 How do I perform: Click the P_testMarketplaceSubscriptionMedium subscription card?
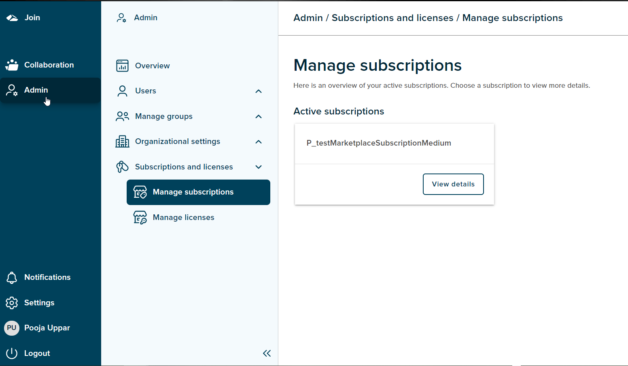click(x=379, y=143)
